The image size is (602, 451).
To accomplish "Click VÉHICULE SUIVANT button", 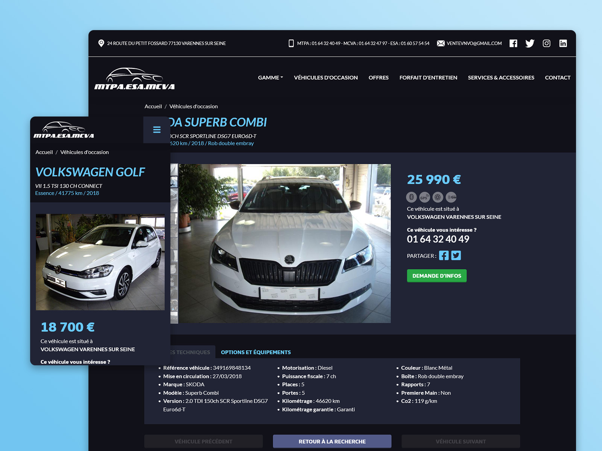I will tap(461, 441).
